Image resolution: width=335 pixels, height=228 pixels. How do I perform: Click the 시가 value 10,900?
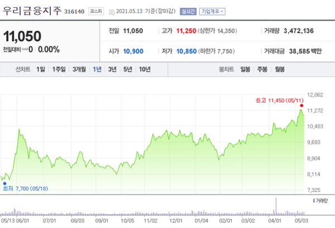point(133,51)
